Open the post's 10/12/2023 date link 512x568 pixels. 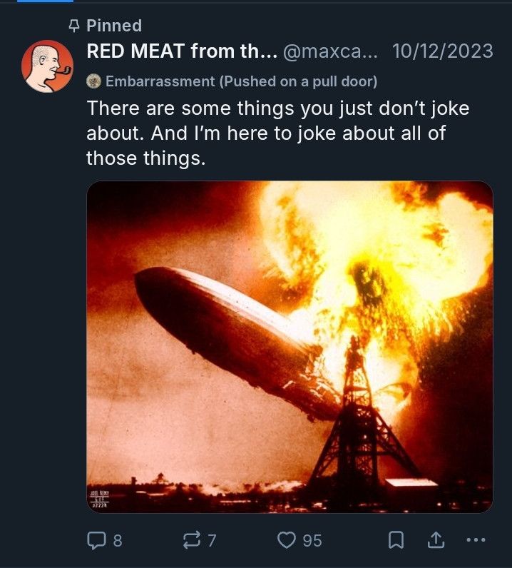(x=442, y=51)
